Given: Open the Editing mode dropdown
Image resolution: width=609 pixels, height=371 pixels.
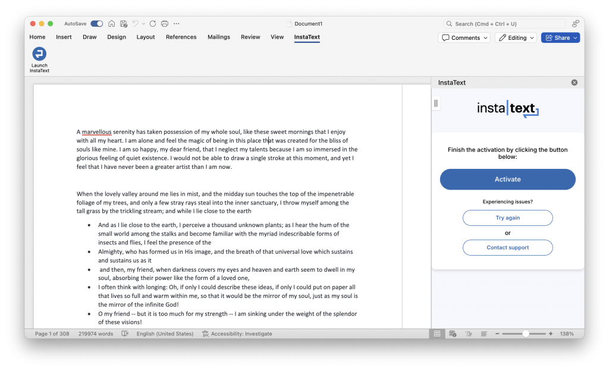Looking at the screenshot, I should 516,37.
